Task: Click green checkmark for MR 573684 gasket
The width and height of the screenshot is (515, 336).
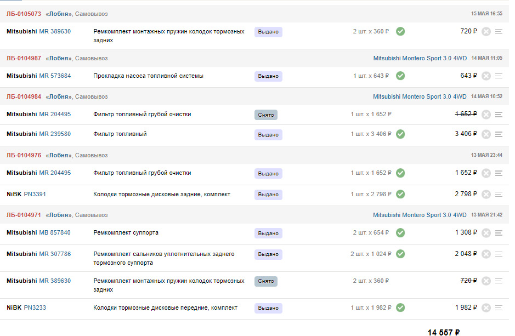Action: pos(400,76)
